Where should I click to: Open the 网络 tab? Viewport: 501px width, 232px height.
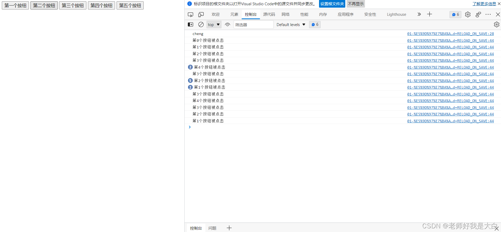(285, 14)
